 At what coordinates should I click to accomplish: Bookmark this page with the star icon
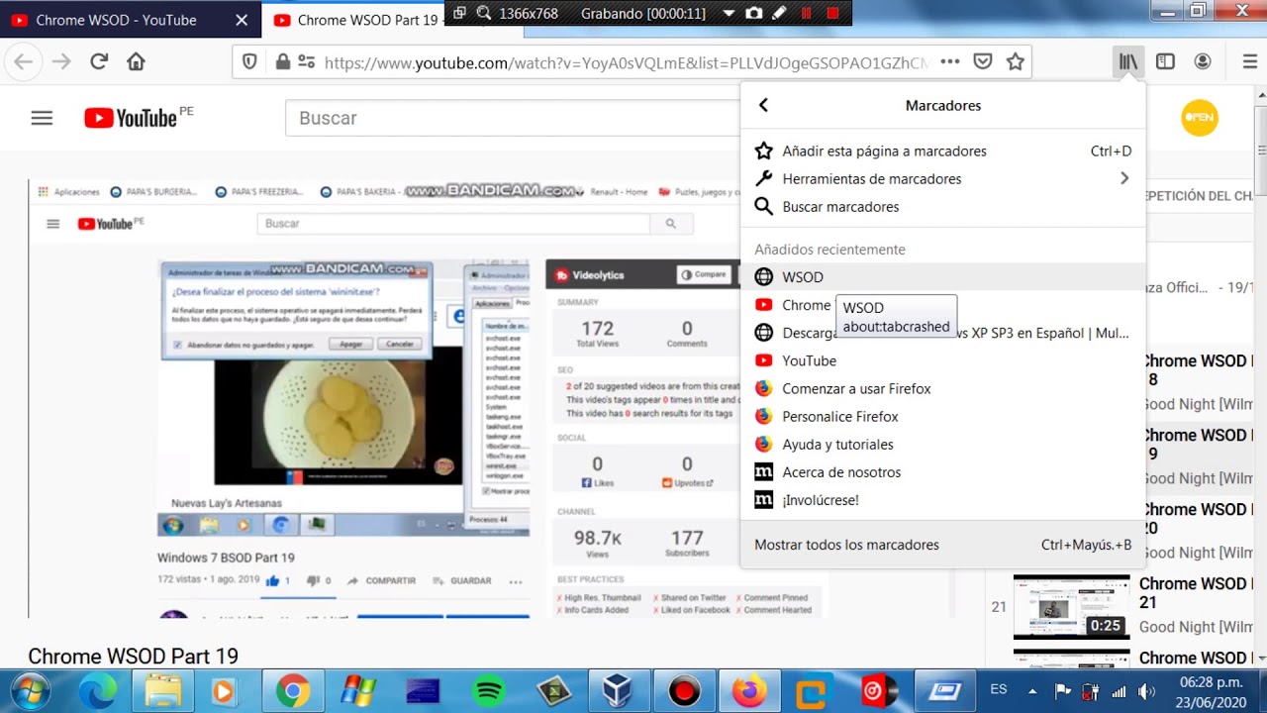point(1015,61)
